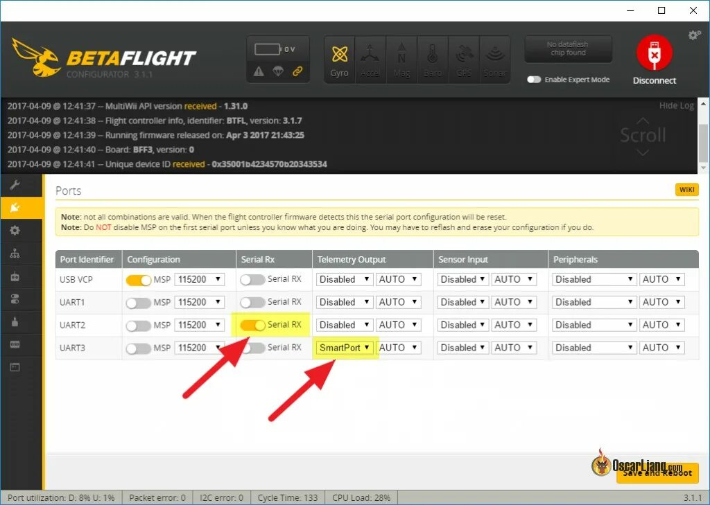710x505 pixels.
Task: Open UART1 Peripherals Disabled dropdown
Action: click(594, 302)
